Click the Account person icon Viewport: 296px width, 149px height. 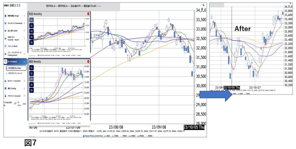click(5, 96)
